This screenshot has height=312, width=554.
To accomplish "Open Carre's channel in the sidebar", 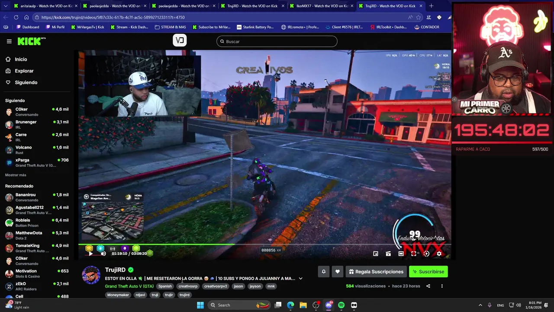I will 37,137.
